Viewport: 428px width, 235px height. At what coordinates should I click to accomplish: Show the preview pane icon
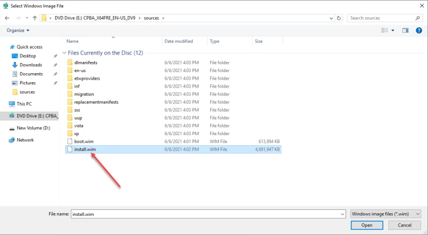[406, 30]
